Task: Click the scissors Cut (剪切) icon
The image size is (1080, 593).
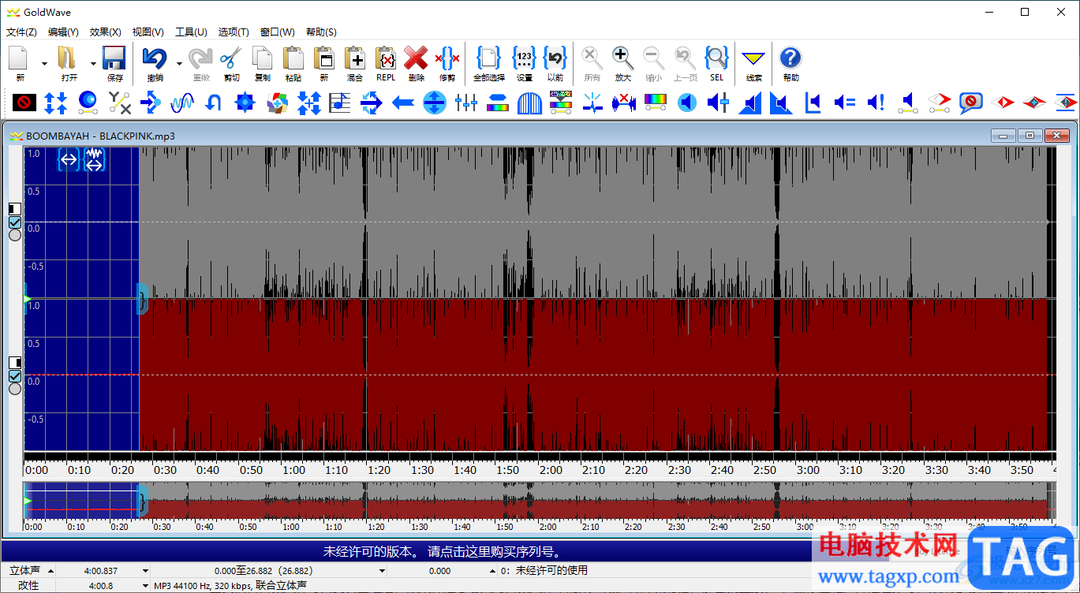Action: pos(231,59)
